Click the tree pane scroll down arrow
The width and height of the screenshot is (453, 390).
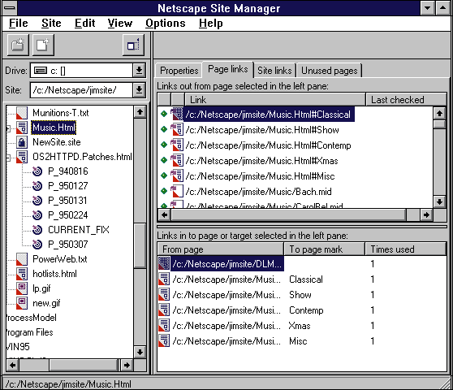pyautogui.click(x=140, y=352)
